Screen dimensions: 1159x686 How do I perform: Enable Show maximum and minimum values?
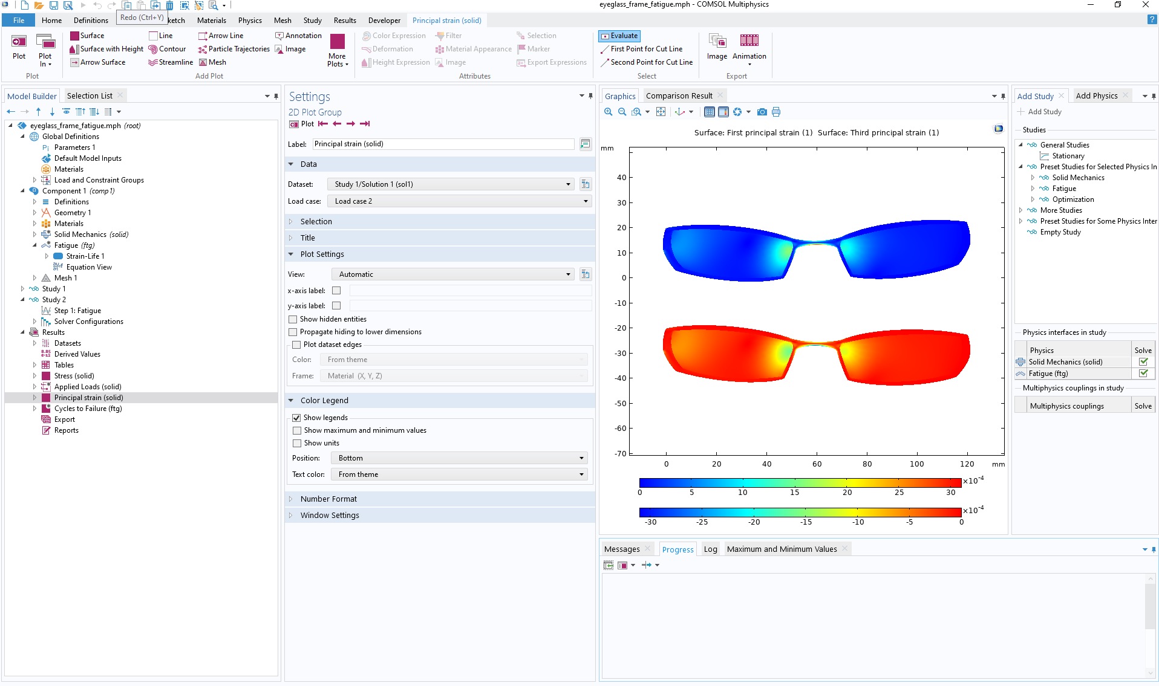point(296,430)
